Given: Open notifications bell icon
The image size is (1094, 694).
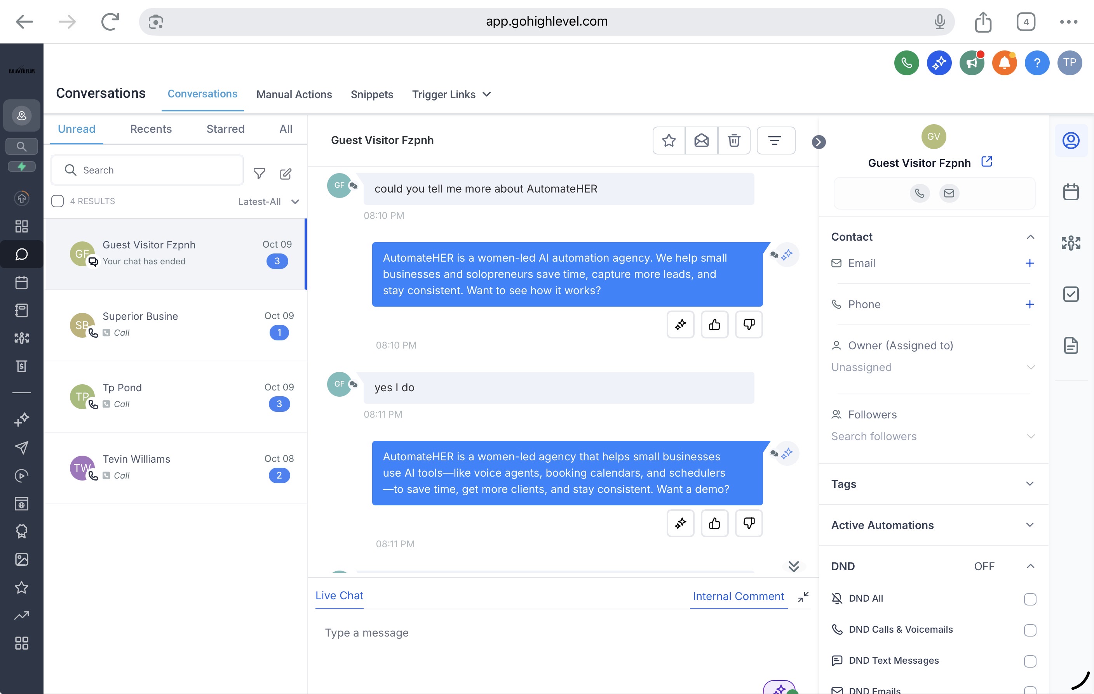Looking at the screenshot, I should tap(1004, 62).
